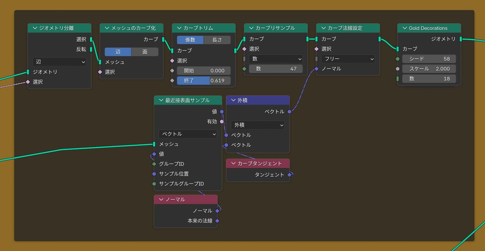
Task: Click the 数 field showing 47
Action: [x=276, y=69]
